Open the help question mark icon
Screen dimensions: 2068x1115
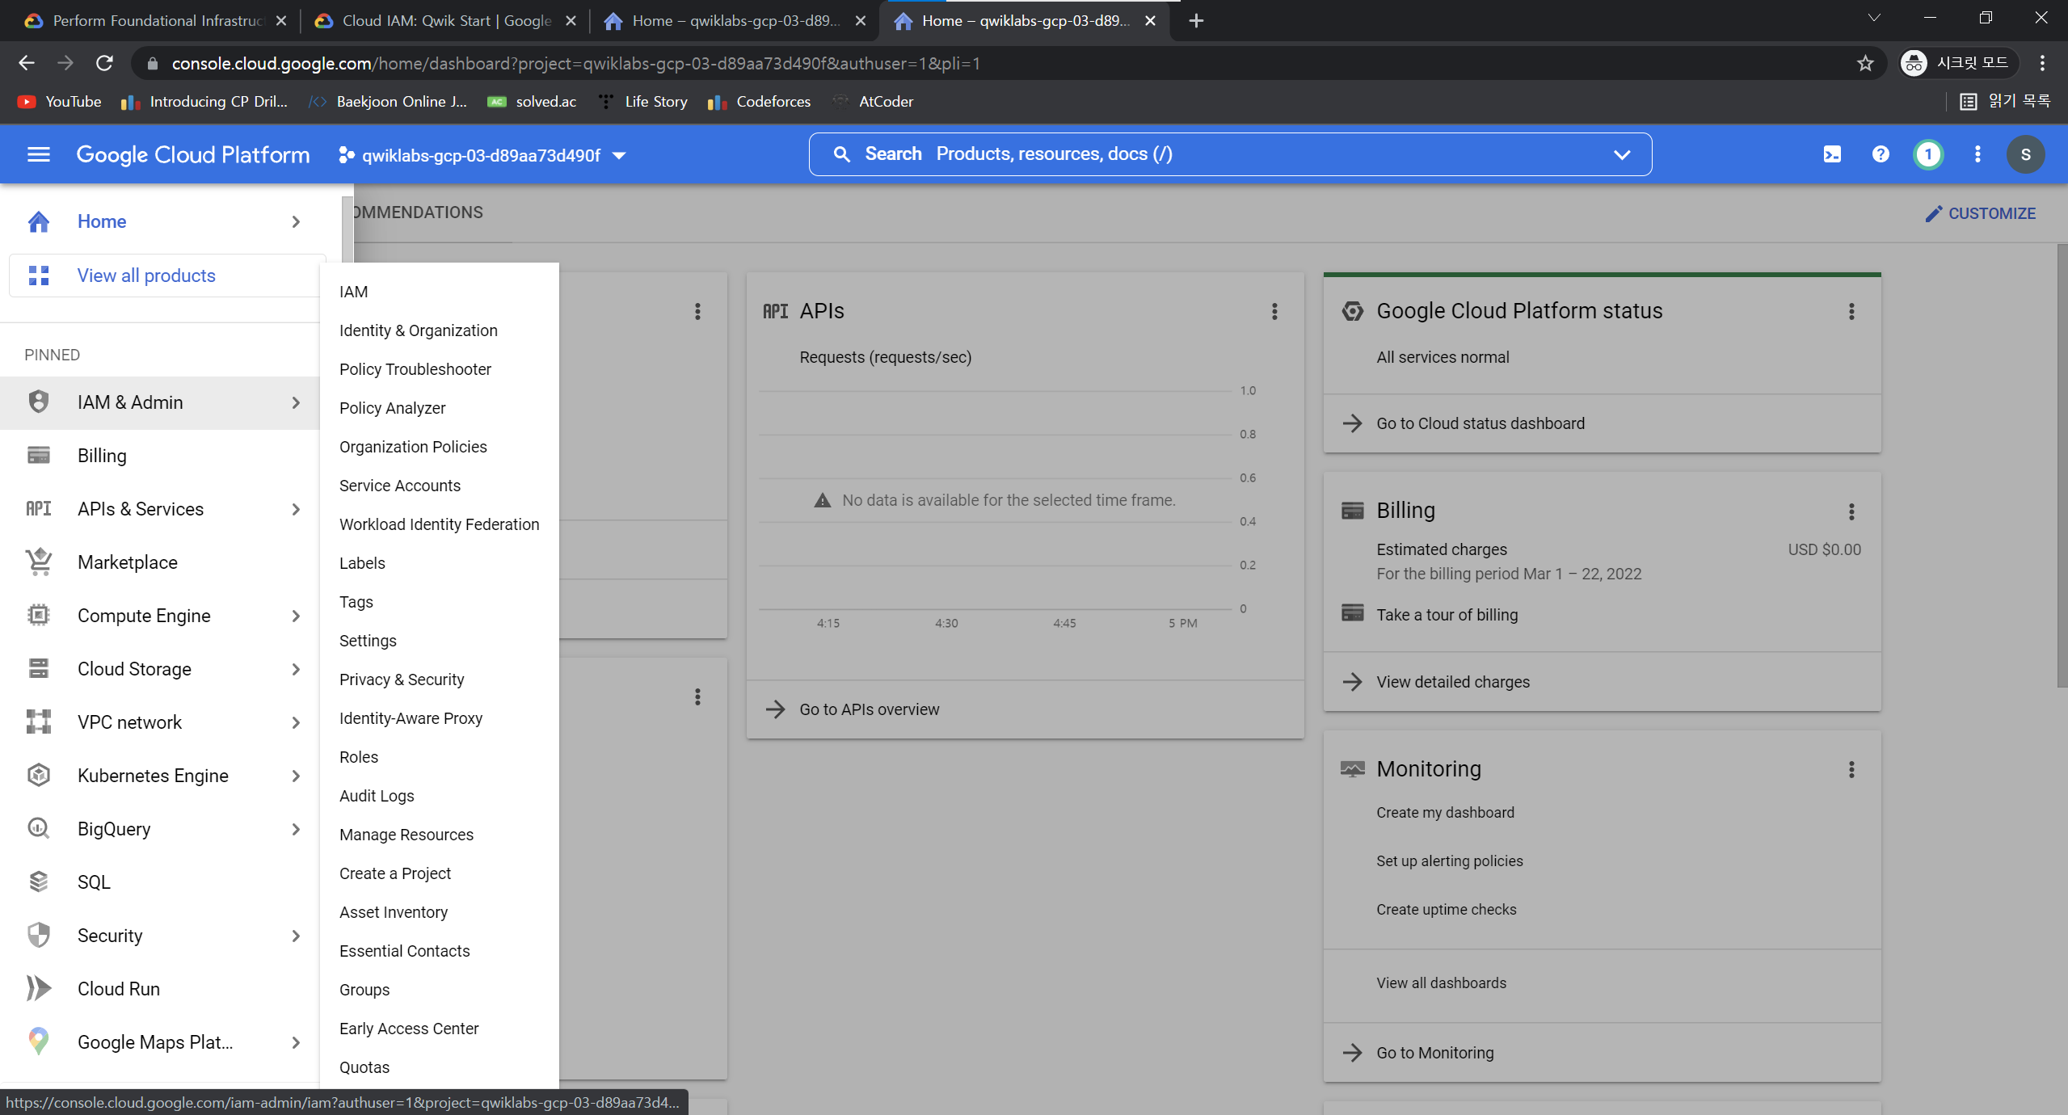[1881, 154]
